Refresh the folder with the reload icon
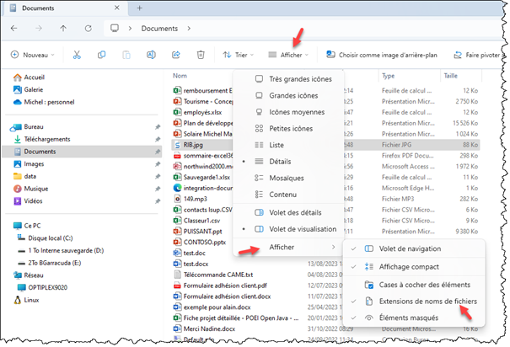 (x=89, y=28)
